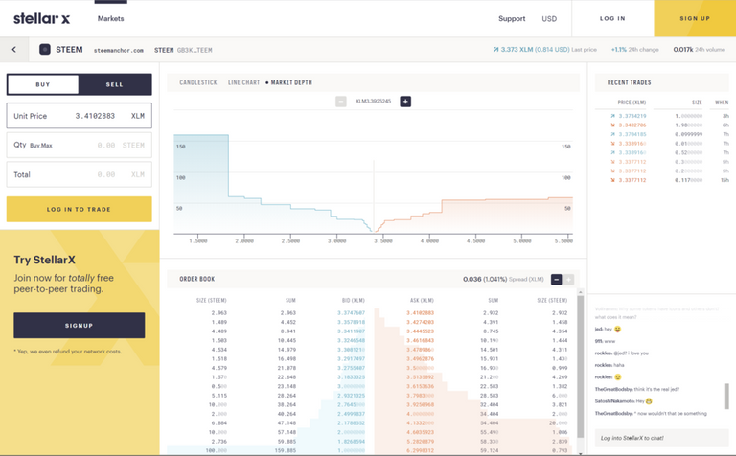
Task: Select ask price 3.4274203 row
Action: tap(420, 322)
